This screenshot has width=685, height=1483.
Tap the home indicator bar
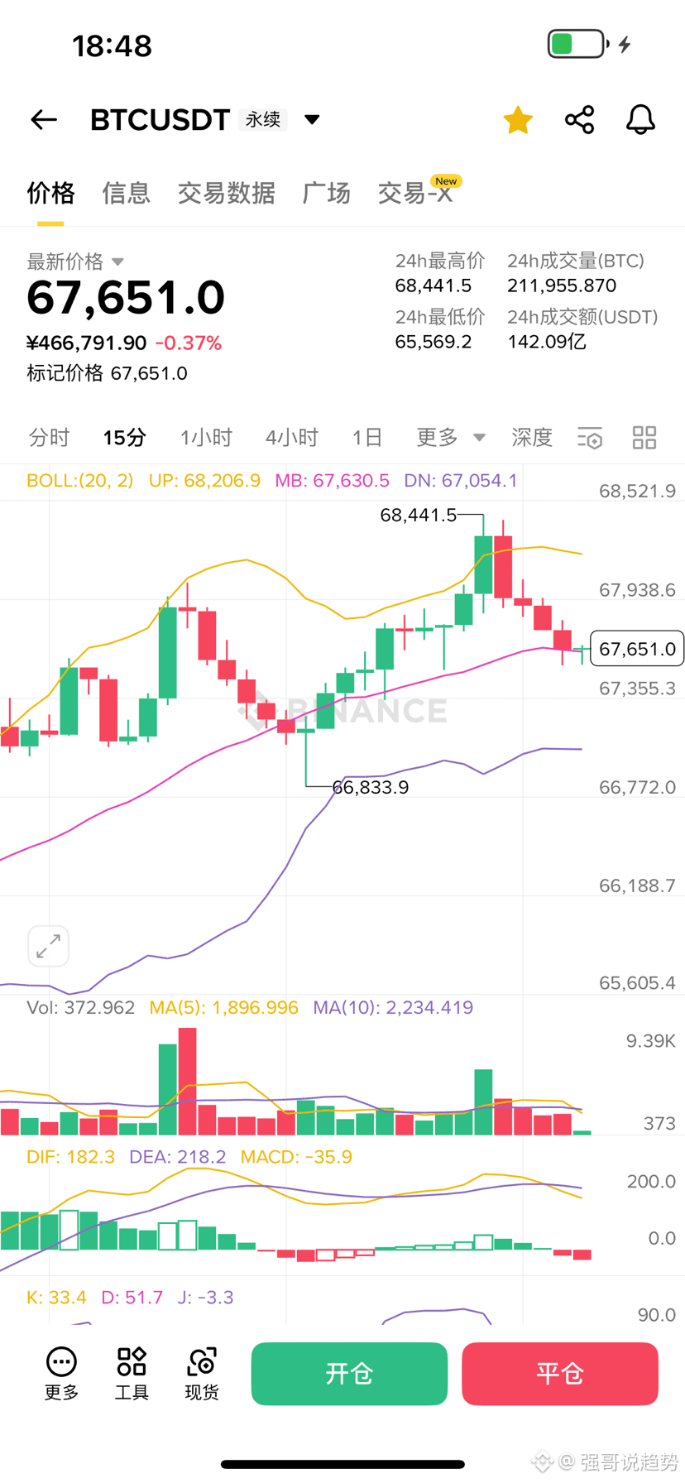pos(342,1464)
